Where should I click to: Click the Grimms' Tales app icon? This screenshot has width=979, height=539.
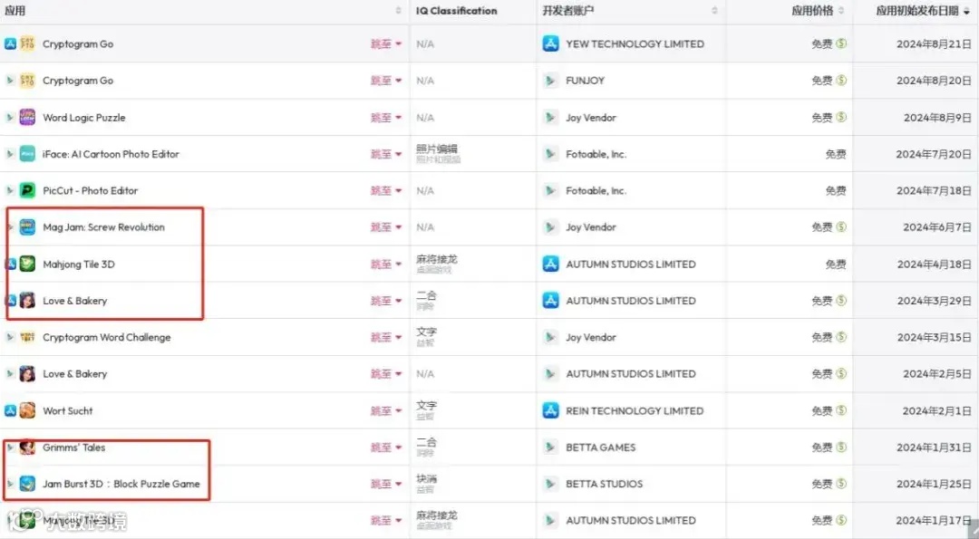[x=27, y=448]
